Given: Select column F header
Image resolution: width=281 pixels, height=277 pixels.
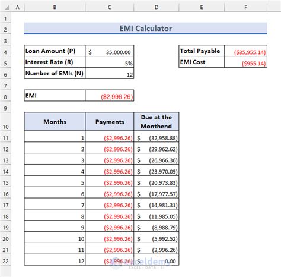Looking at the screenshot, I should pos(245,7).
